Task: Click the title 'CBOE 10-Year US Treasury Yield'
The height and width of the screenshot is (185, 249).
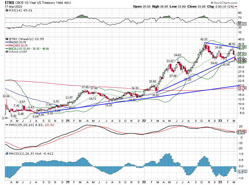Action: click(x=39, y=3)
